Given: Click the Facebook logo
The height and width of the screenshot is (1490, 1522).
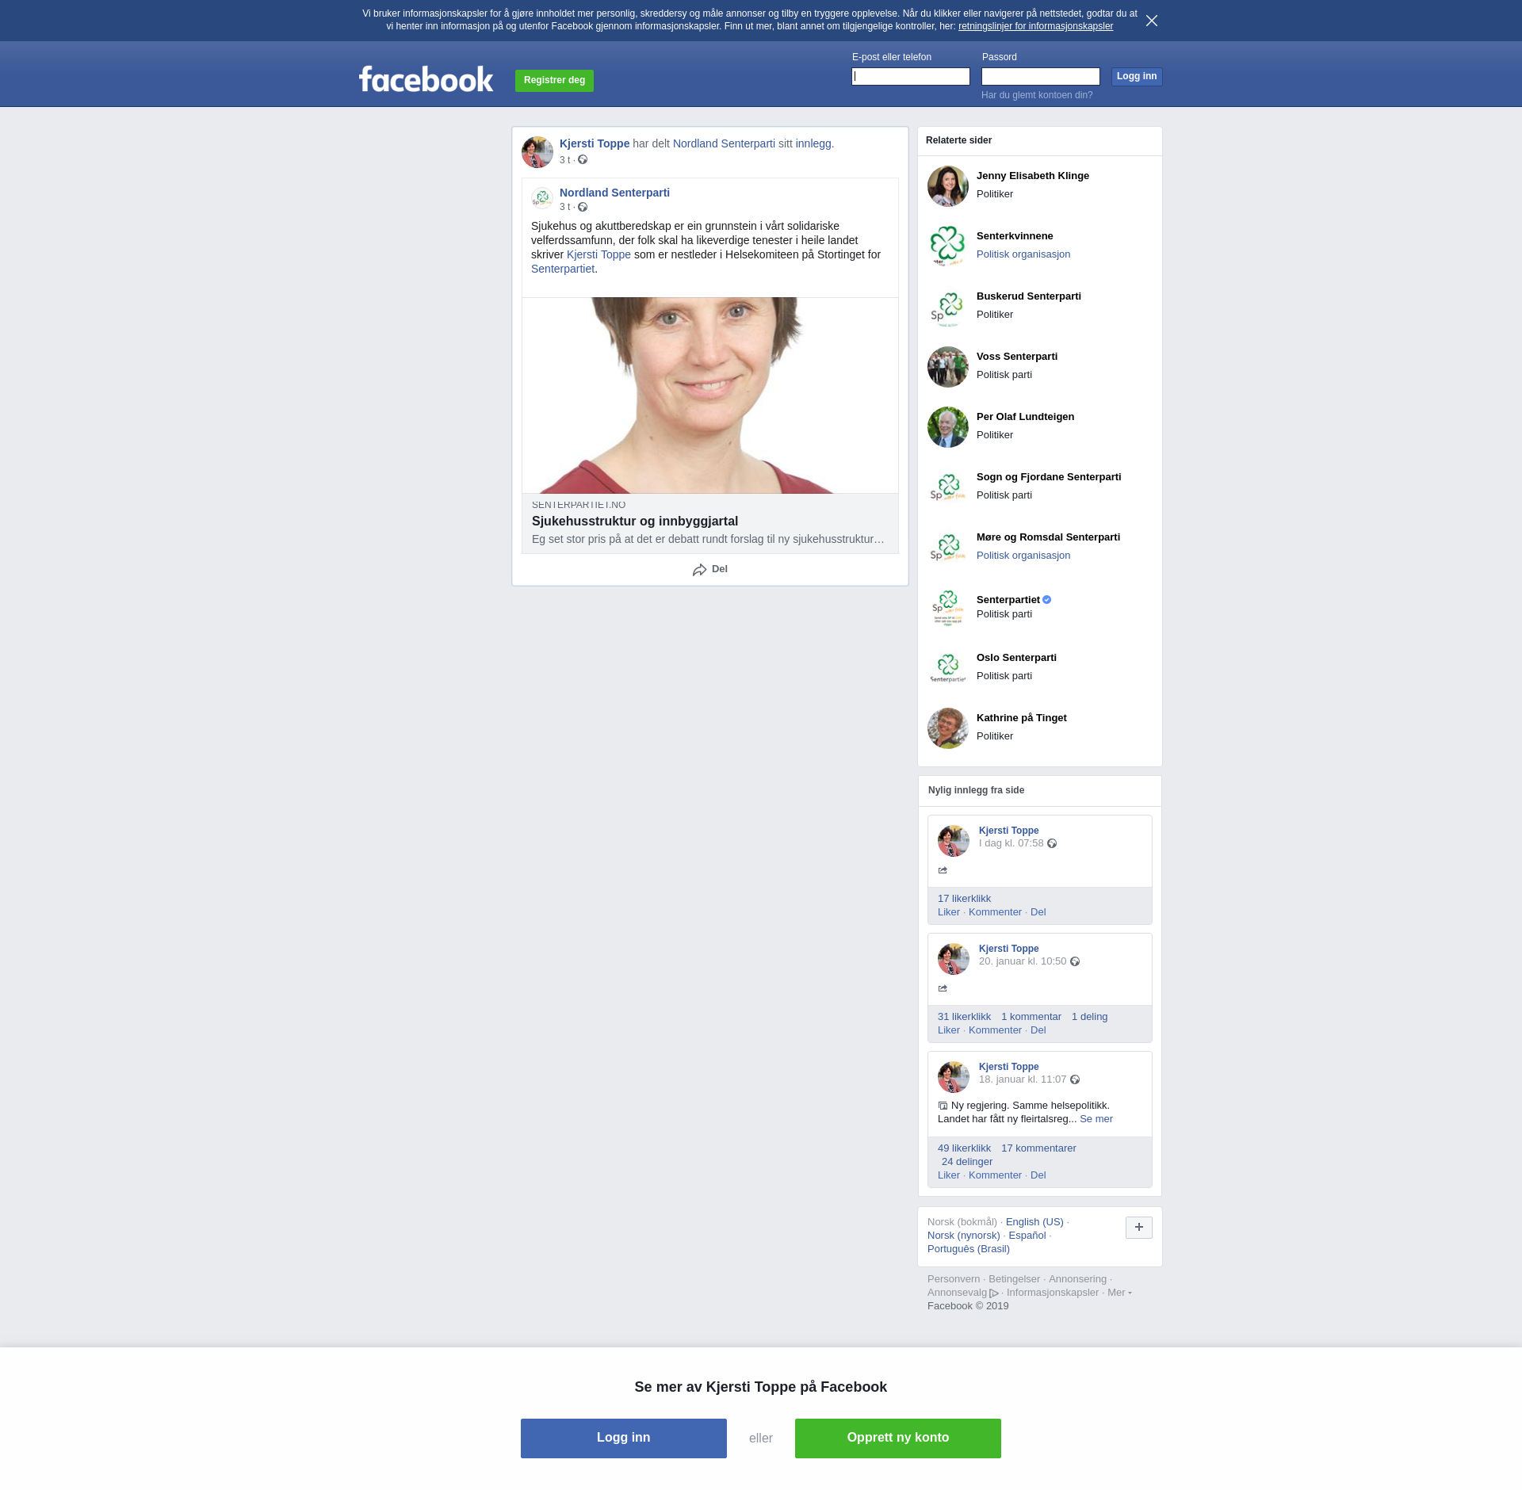Looking at the screenshot, I should pos(426,79).
